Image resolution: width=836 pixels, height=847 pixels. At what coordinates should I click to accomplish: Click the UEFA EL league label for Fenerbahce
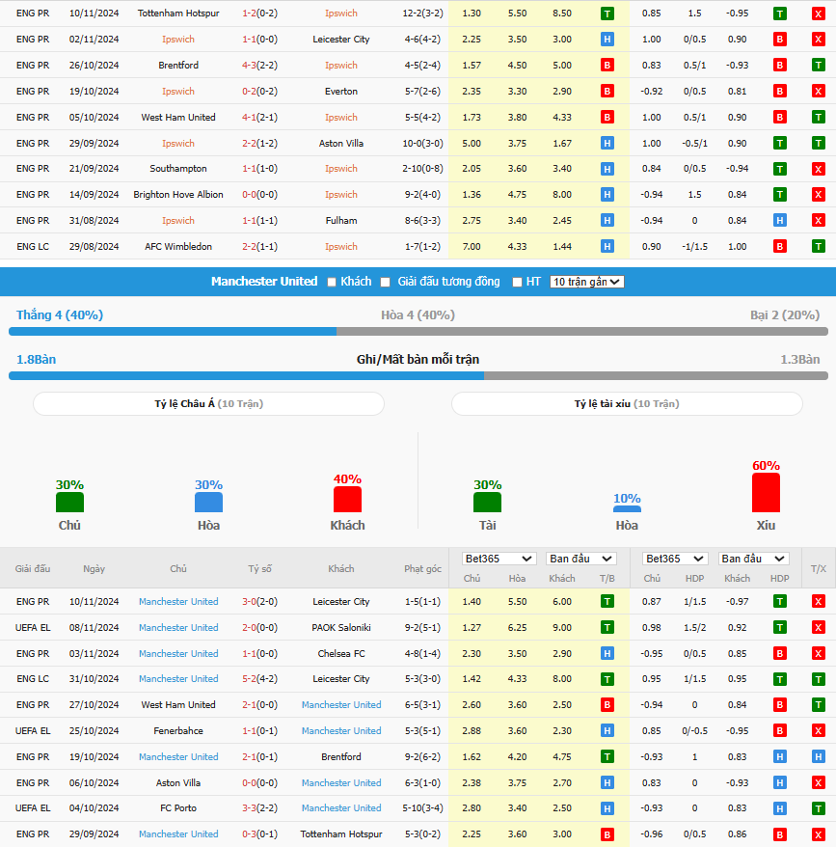[x=33, y=730]
